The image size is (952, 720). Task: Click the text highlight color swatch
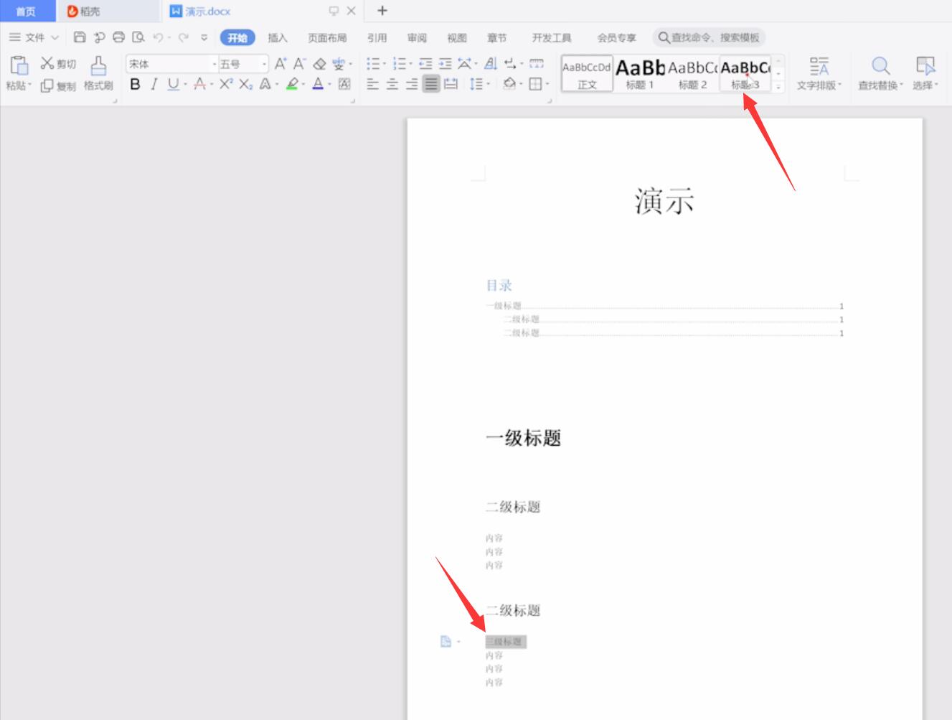[291, 84]
